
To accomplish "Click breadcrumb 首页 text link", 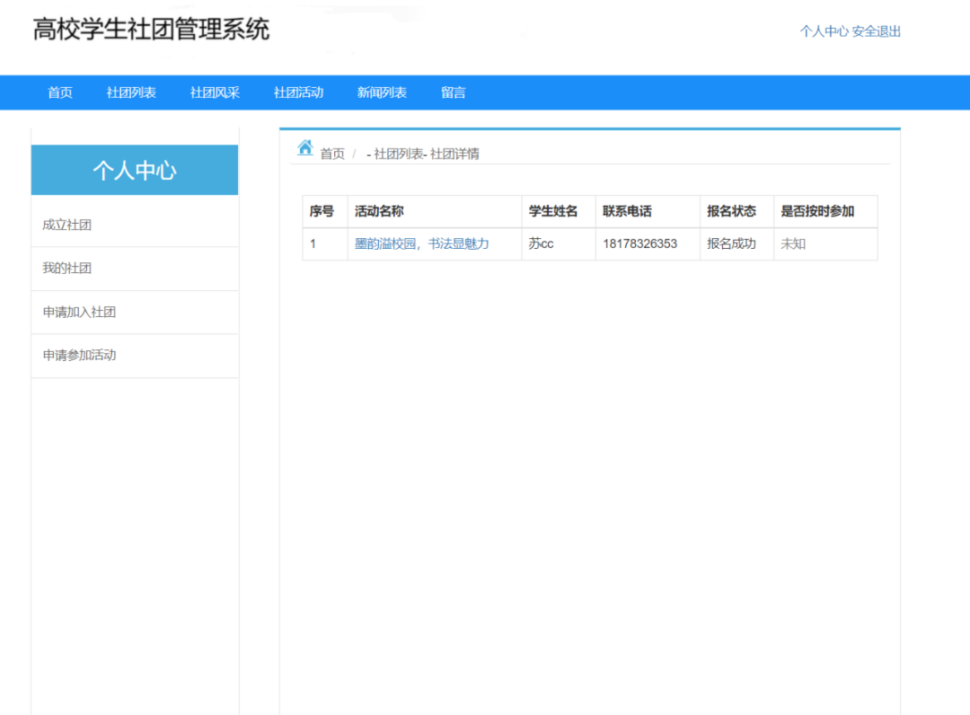I will point(332,154).
